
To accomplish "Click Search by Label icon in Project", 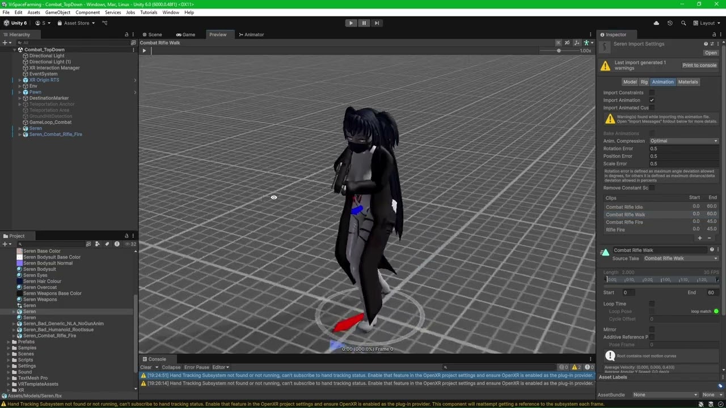I will pyautogui.click(x=107, y=244).
